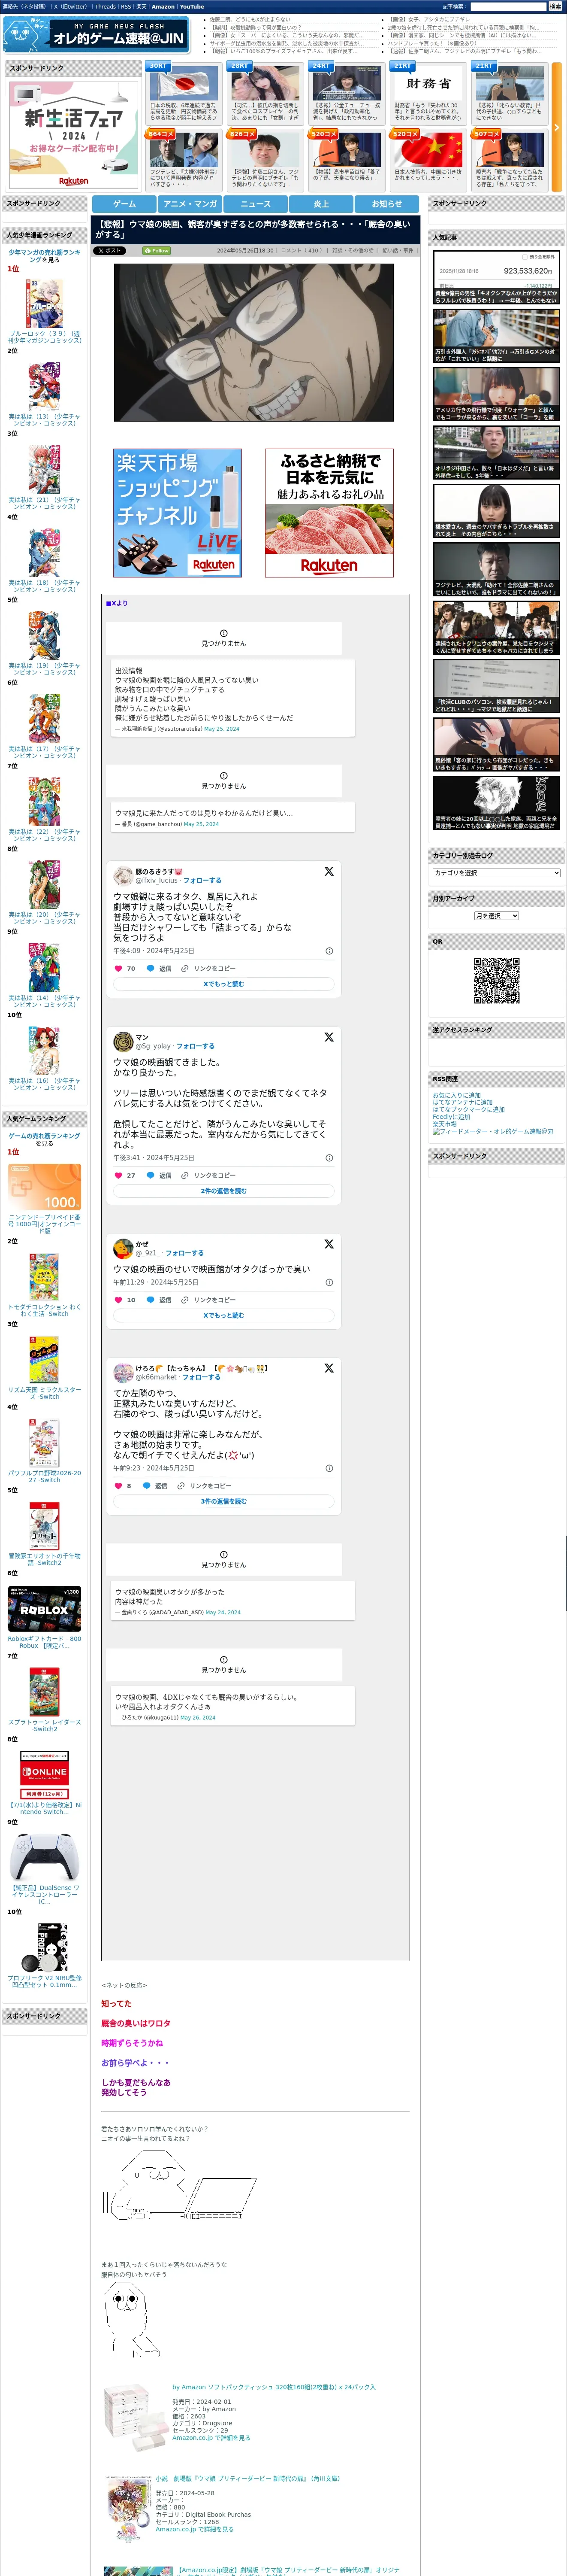Click in the 記事検索 search field
The height and width of the screenshot is (2576, 567).
[508, 7]
